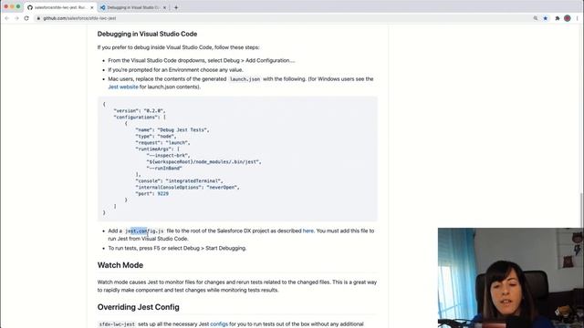The image size is (584, 328).
Task: Open the 'configs' link for Jest
Action: click(x=219, y=324)
